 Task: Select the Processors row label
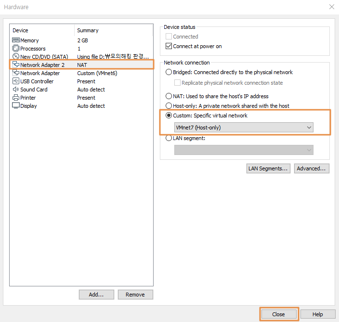tap(33, 49)
